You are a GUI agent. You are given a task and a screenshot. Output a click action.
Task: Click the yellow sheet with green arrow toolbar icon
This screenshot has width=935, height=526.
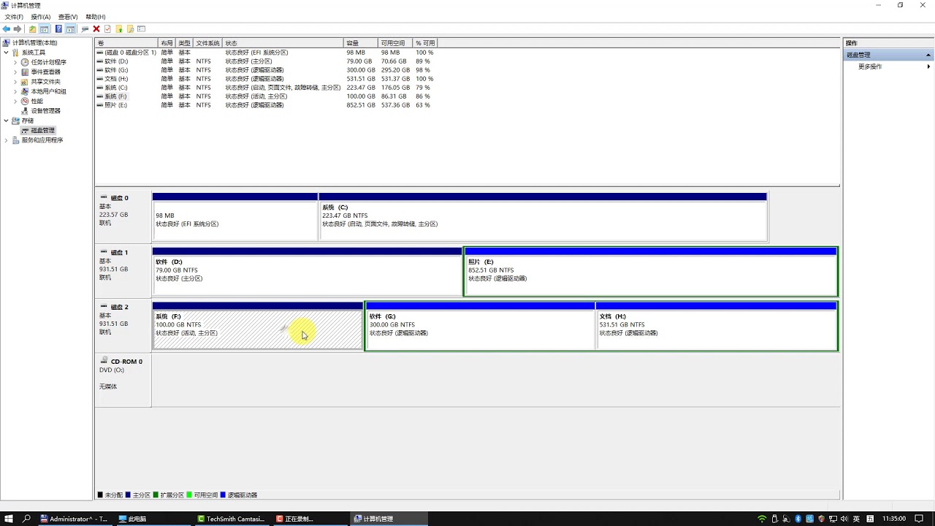click(x=119, y=29)
